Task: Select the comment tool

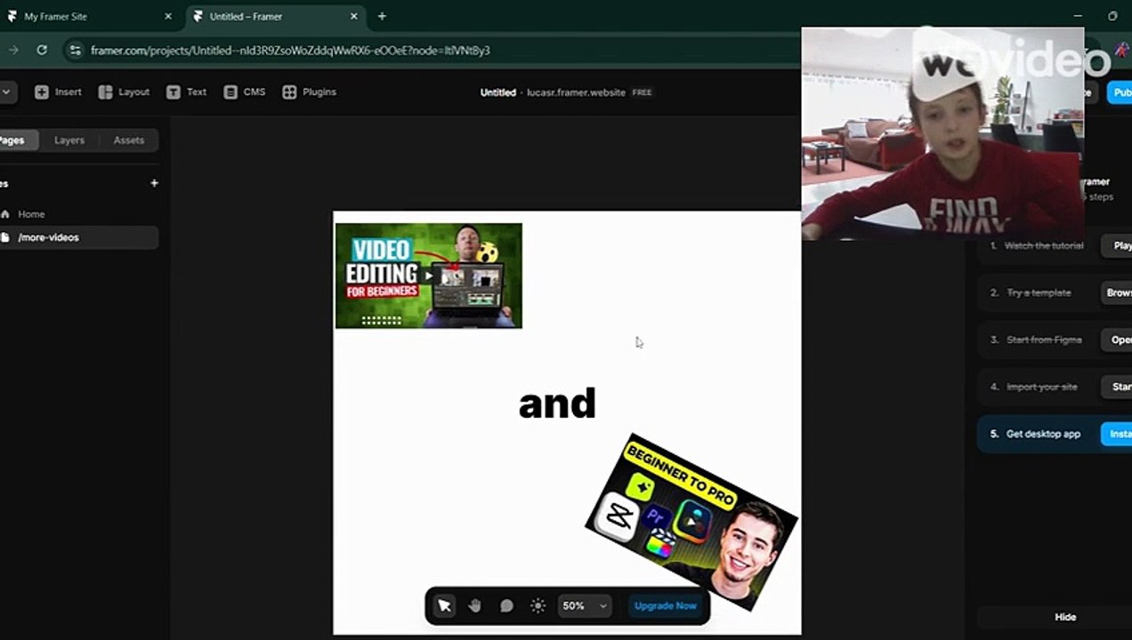Action: tap(506, 605)
